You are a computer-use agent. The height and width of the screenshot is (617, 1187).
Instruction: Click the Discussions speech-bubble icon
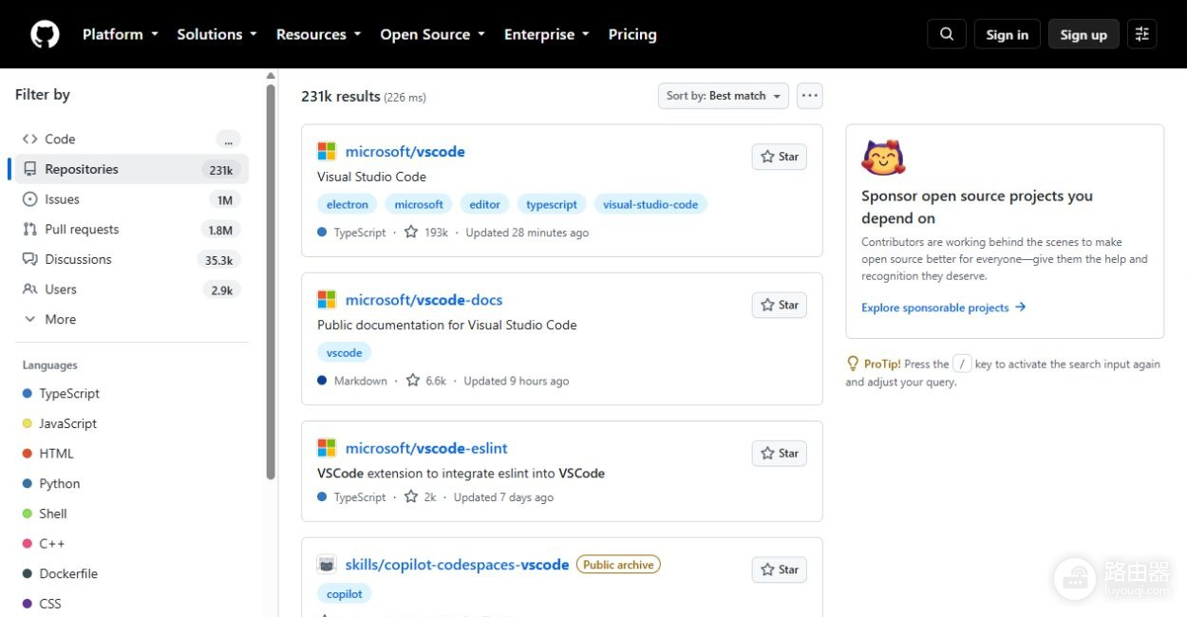coord(29,259)
